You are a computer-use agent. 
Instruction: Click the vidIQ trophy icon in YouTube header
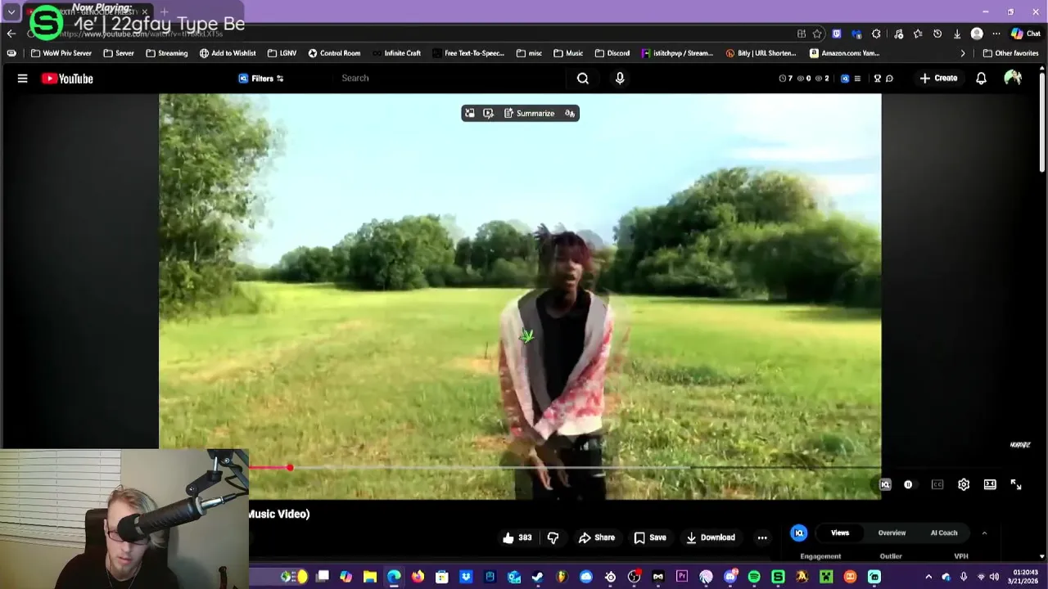(877, 79)
